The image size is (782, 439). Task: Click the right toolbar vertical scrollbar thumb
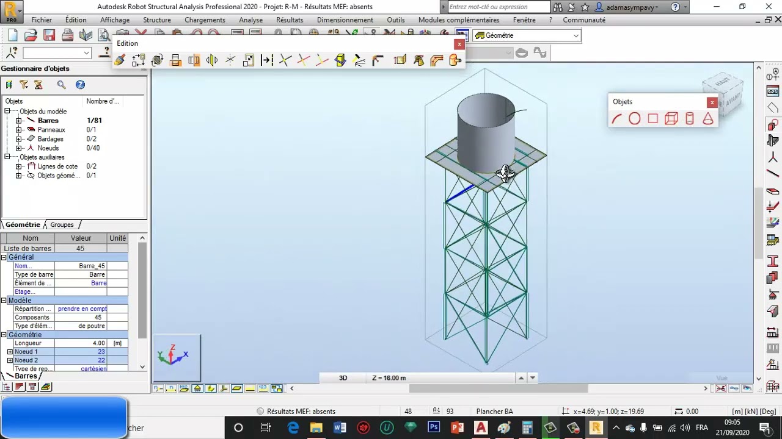(x=759, y=223)
